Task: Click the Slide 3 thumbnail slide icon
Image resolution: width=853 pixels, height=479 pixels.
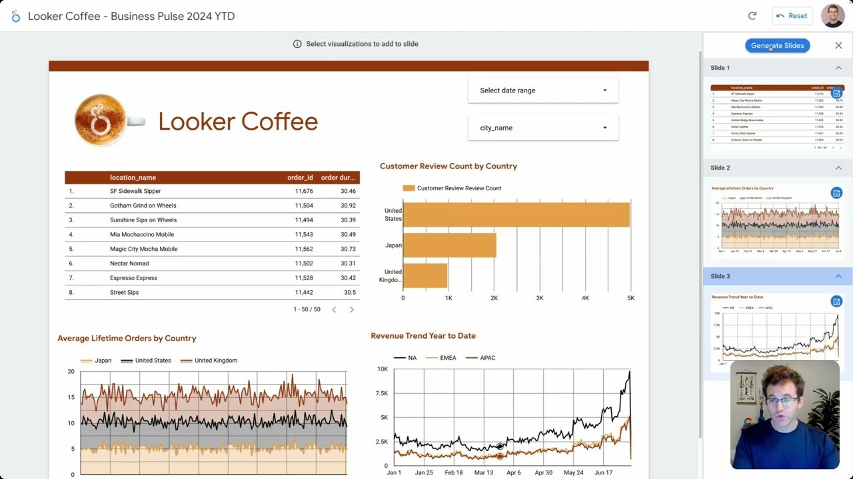Action: (x=836, y=301)
